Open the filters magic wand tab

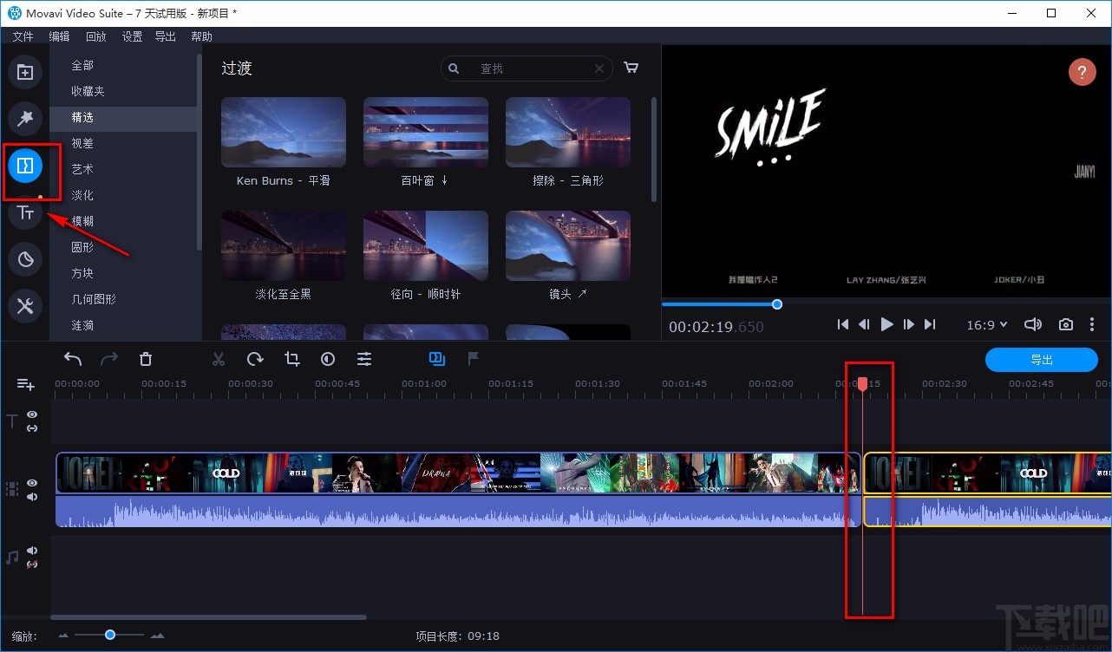(25, 118)
